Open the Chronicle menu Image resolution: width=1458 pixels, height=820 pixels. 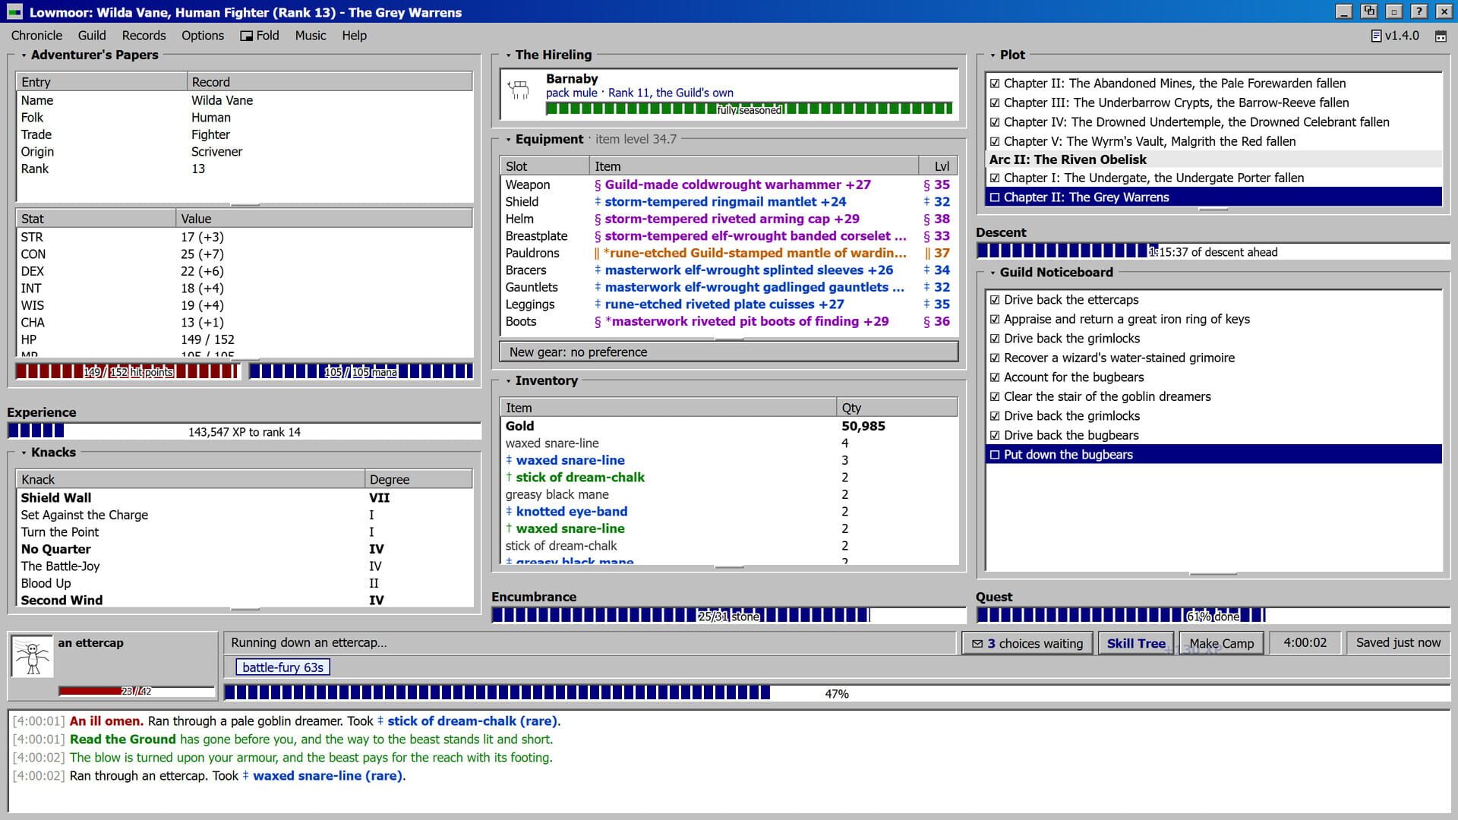pos(36,36)
